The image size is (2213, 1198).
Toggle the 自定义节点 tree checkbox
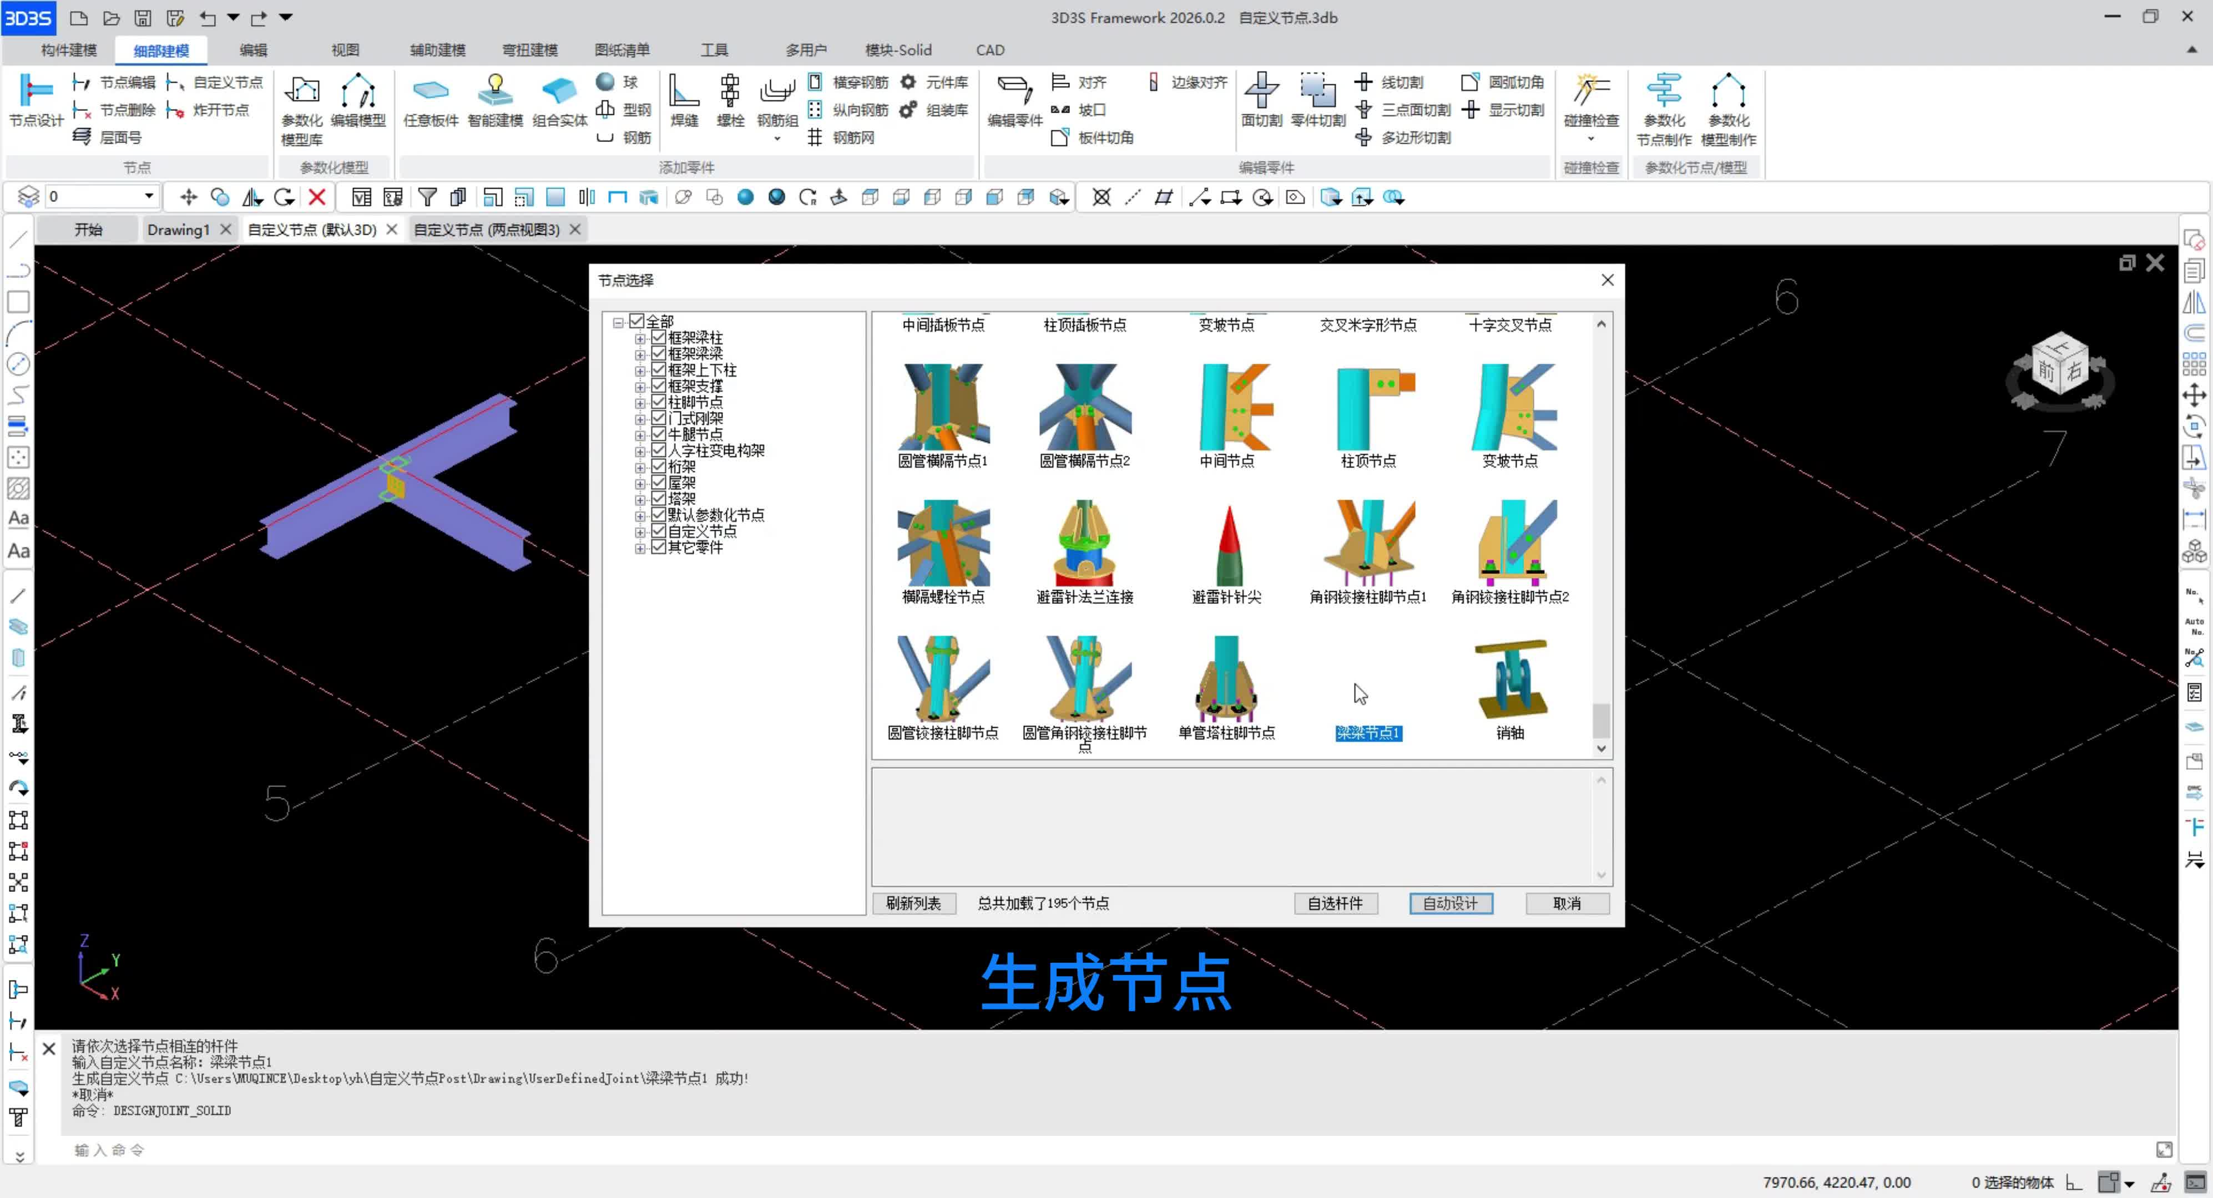(658, 531)
